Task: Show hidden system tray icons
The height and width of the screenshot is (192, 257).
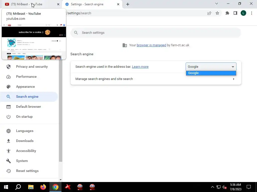Action: [x=212, y=187]
